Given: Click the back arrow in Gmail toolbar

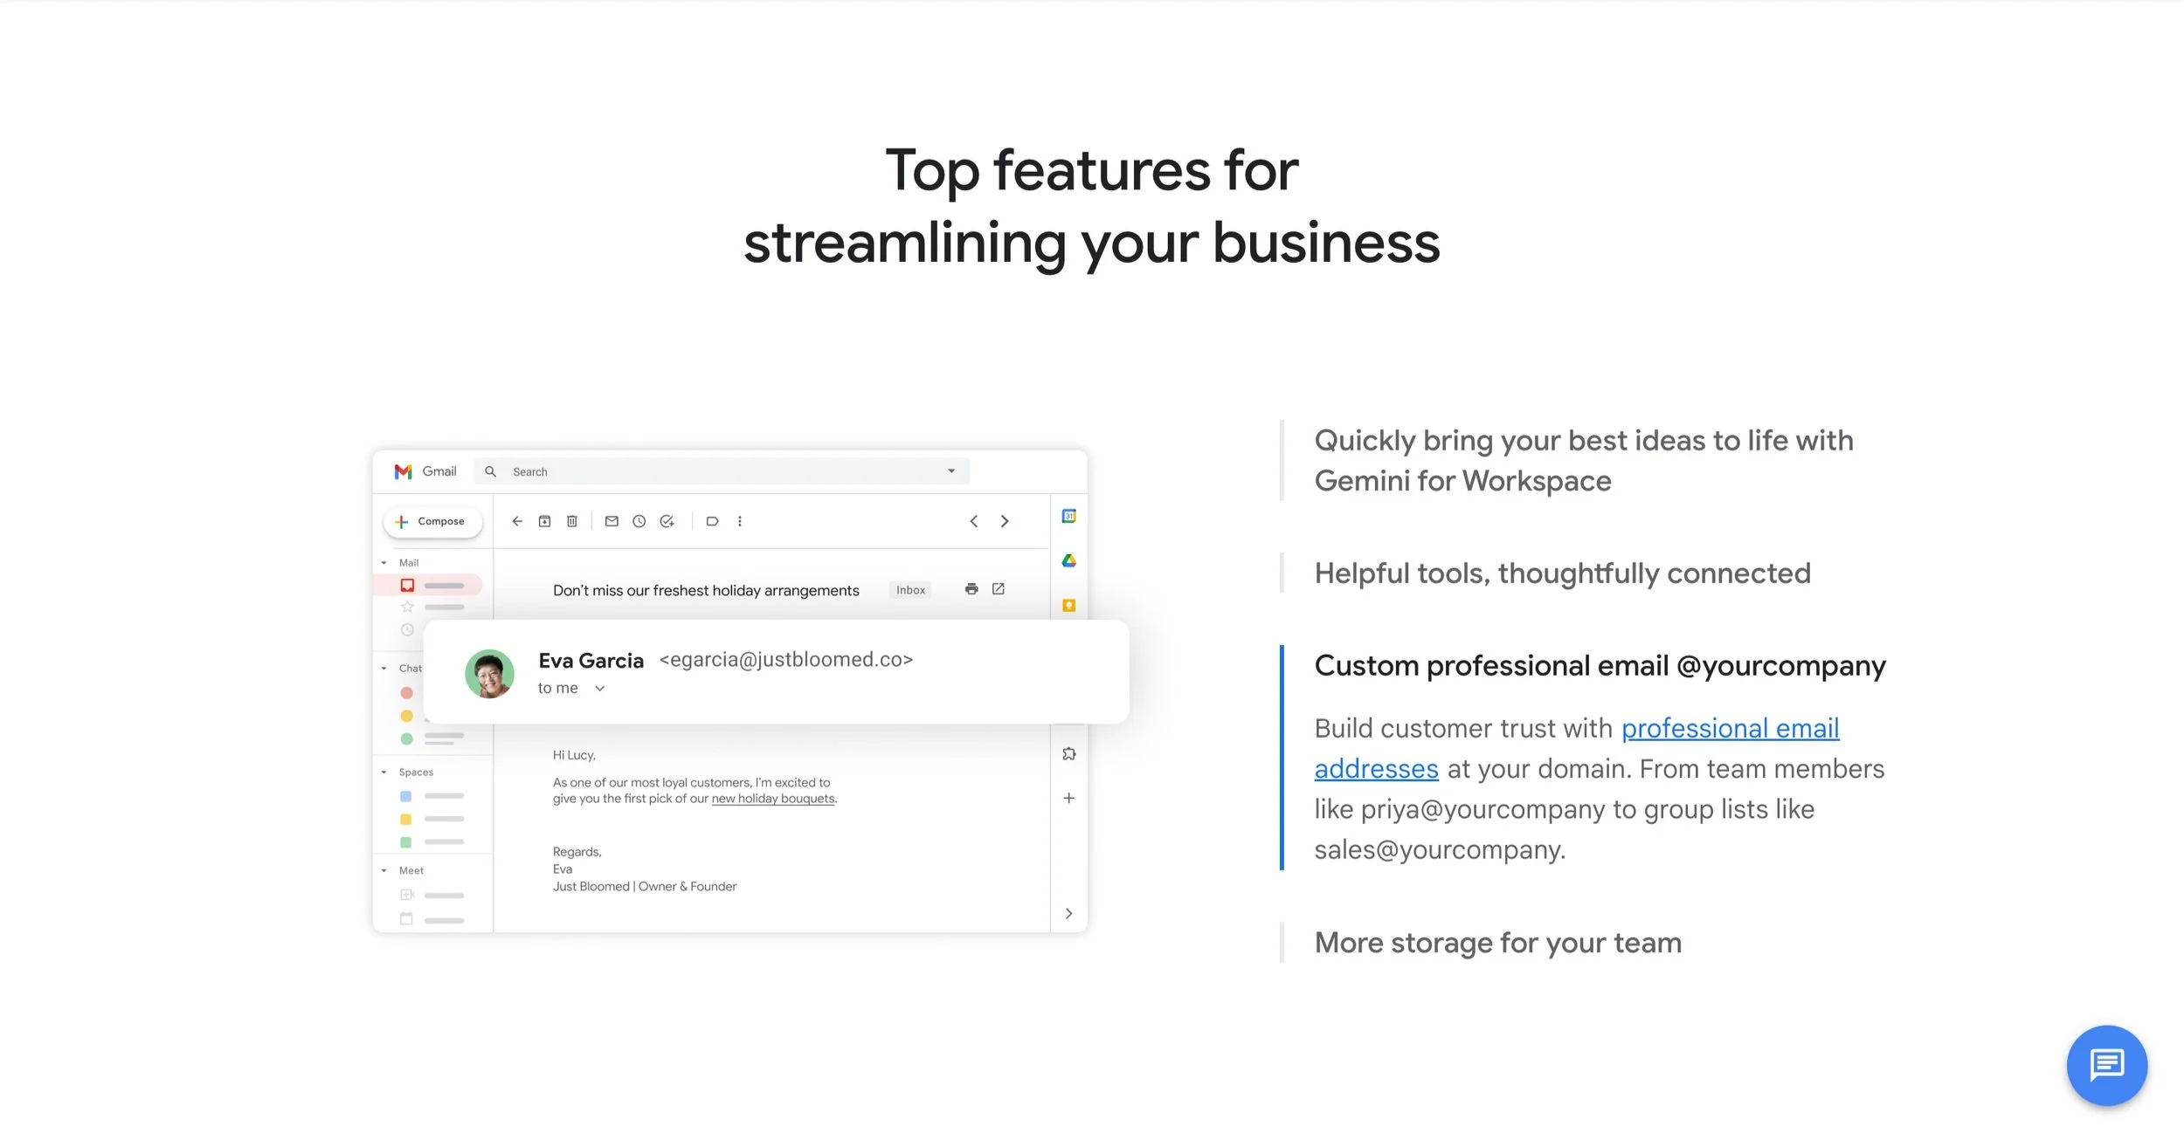Looking at the screenshot, I should [x=517, y=521].
